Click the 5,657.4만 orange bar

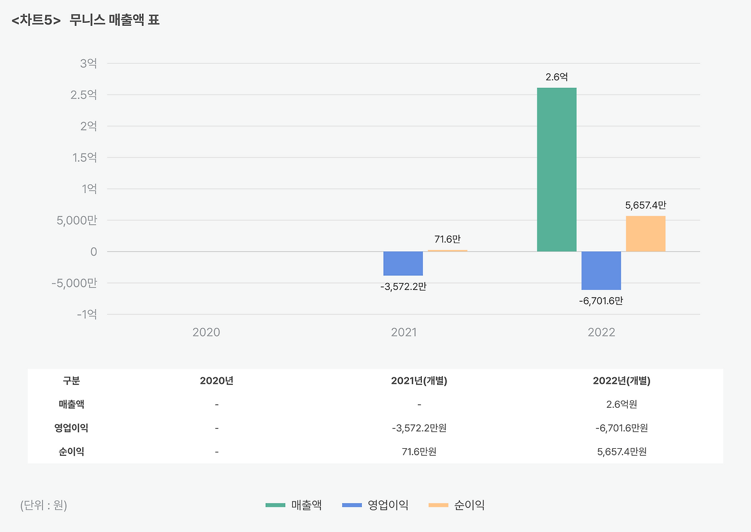(645, 233)
